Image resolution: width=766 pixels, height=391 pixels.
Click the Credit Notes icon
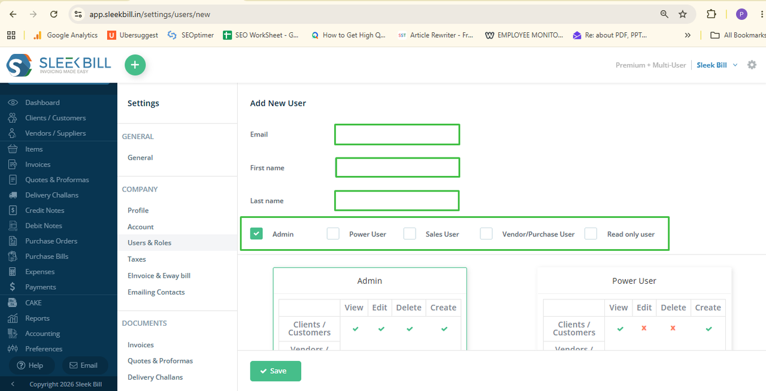pos(13,210)
